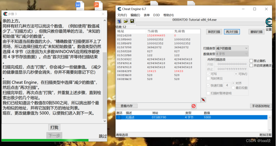Select the result row 013FE440
Image resolution: width=276 pixels, height=146 pixels.
(158, 40)
